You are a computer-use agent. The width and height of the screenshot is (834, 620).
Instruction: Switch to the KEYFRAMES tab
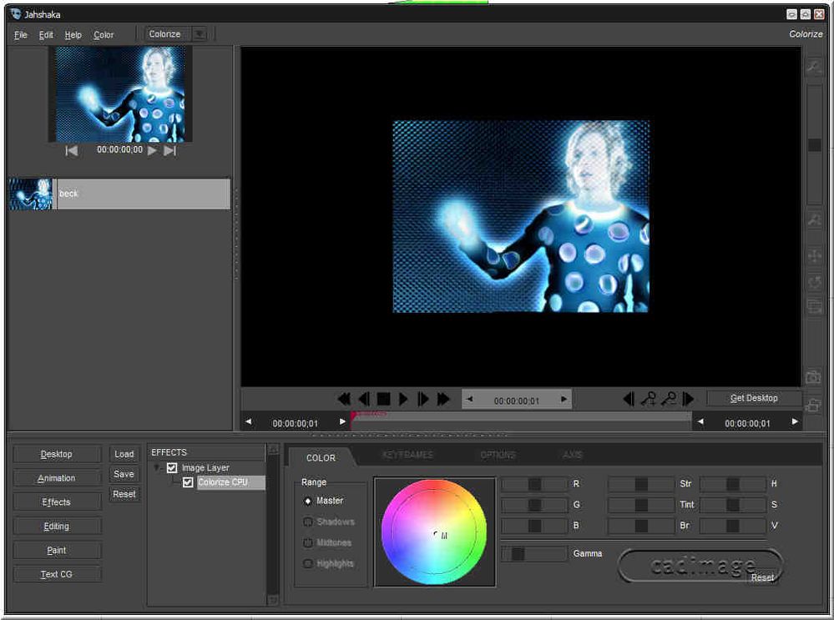click(x=407, y=455)
